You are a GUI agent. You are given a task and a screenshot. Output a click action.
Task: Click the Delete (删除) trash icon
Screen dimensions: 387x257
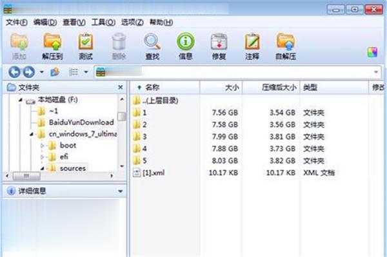(x=119, y=42)
